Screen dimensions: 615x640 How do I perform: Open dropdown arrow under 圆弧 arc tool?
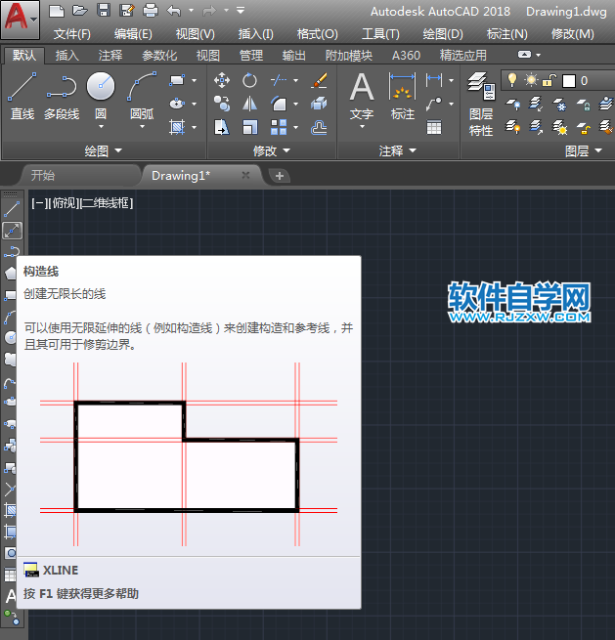[142, 127]
